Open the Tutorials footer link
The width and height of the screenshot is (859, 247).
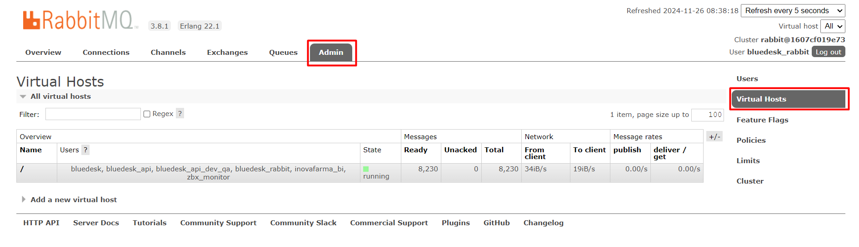pos(150,223)
